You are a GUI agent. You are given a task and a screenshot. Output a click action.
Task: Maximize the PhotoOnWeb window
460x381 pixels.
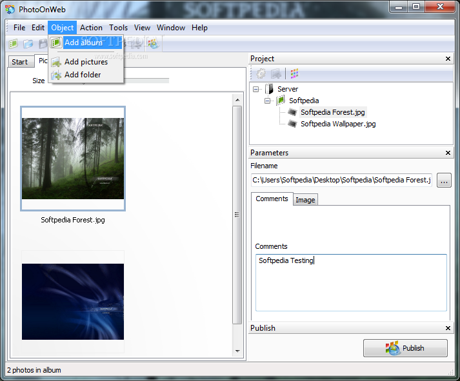click(416, 6)
